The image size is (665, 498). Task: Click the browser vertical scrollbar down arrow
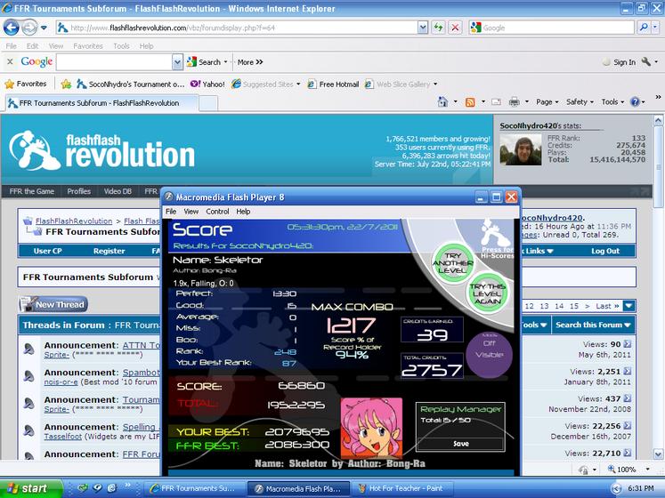[x=659, y=454]
